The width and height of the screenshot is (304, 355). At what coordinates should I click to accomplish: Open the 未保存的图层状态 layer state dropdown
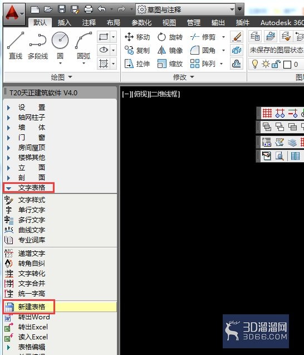tap(276, 50)
